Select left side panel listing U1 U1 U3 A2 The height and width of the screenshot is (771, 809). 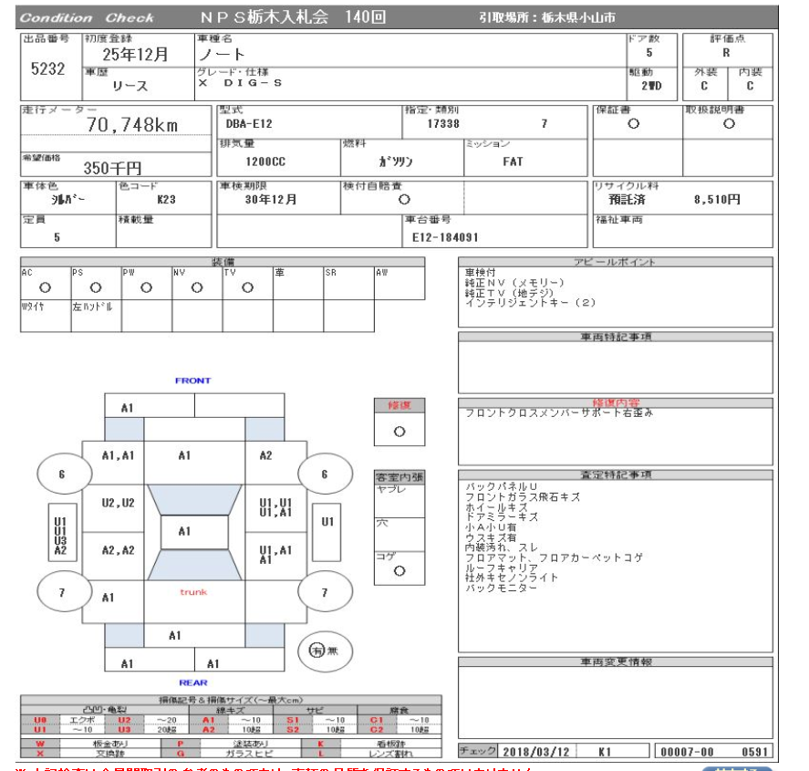tap(60, 530)
